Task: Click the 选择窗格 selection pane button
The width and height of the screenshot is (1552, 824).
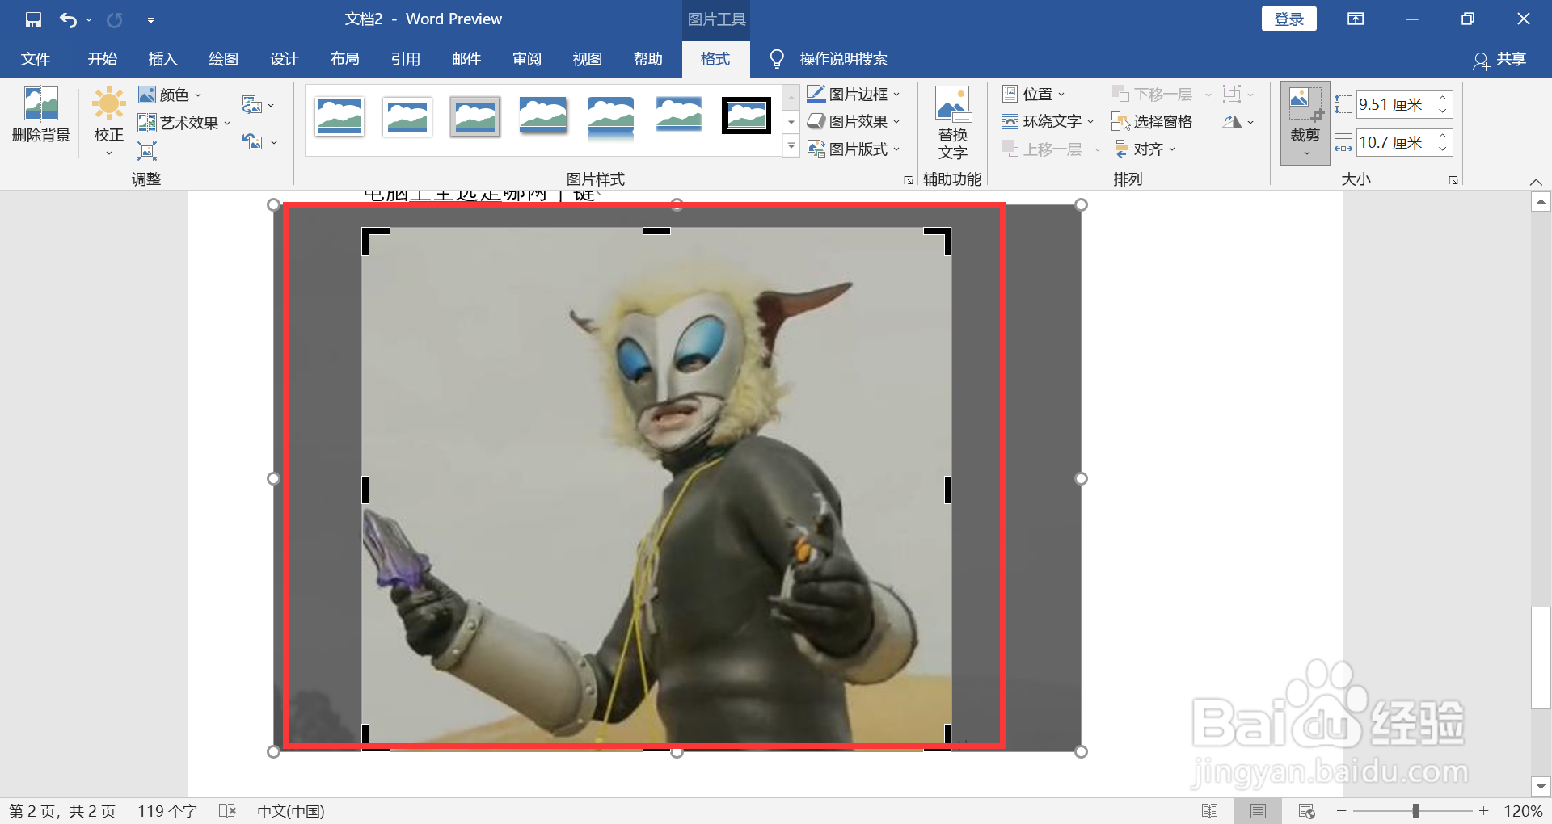Action: click(1152, 122)
